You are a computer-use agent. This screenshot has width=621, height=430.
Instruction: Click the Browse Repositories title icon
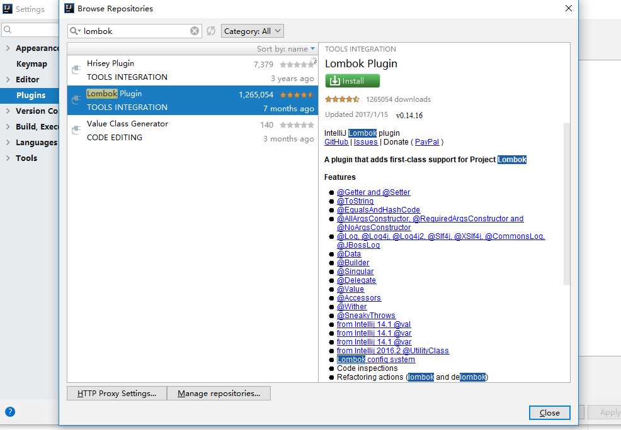[x=69, y=8]
